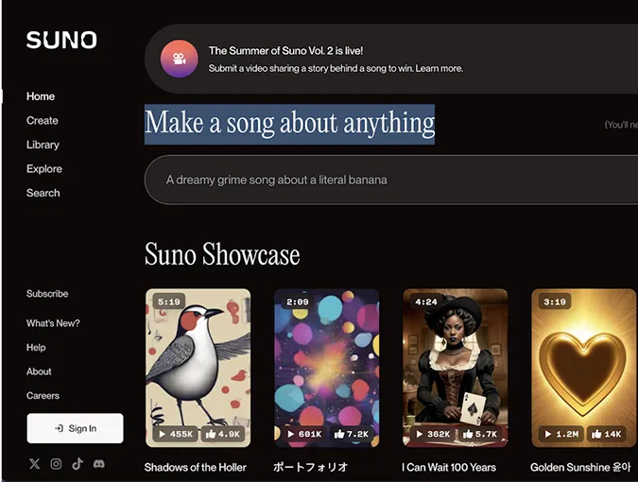This screenshot has height=482, width=638.
Task: Open the Discord social icon
Action: click(x=99, y=464)
